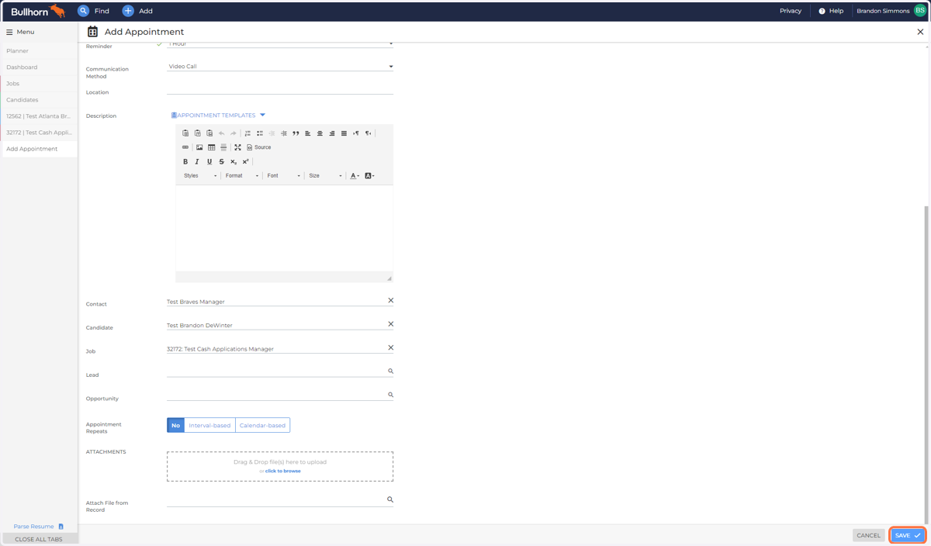Image resolution: width=931 pixels, height=546 pixels.
Task: Switch editor to Source view
Action: pos(259,147)
